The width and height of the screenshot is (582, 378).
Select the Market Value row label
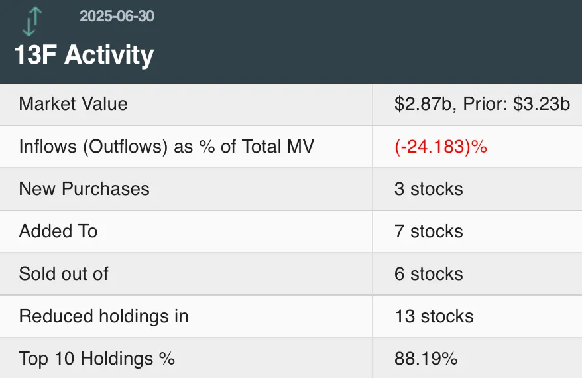[73, 104]
